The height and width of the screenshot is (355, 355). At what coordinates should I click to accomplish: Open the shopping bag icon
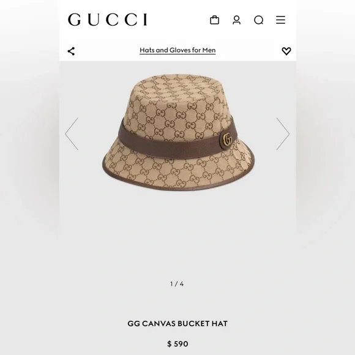(214, 20)
